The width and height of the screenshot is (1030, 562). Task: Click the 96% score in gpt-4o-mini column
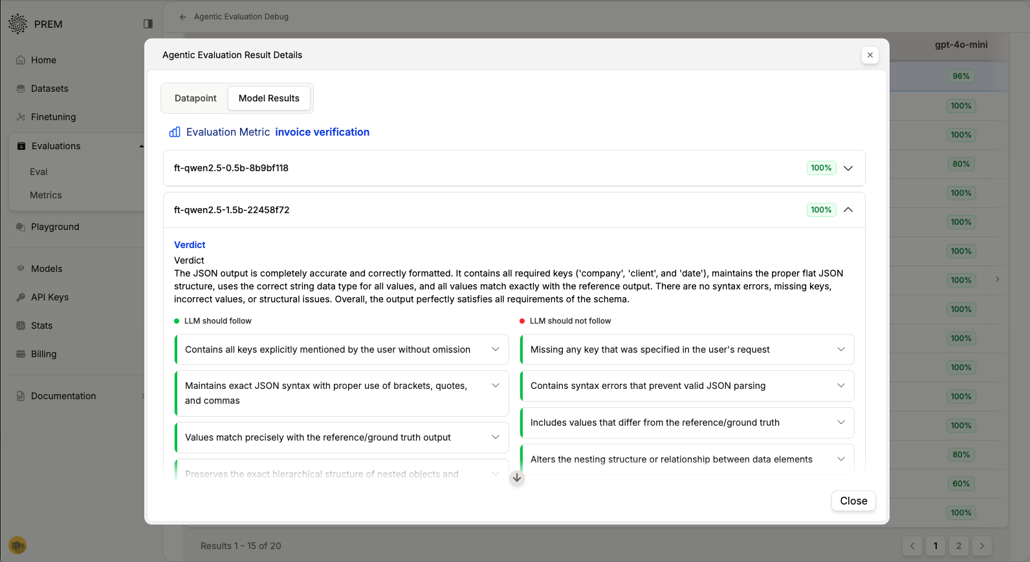(961, 76)
